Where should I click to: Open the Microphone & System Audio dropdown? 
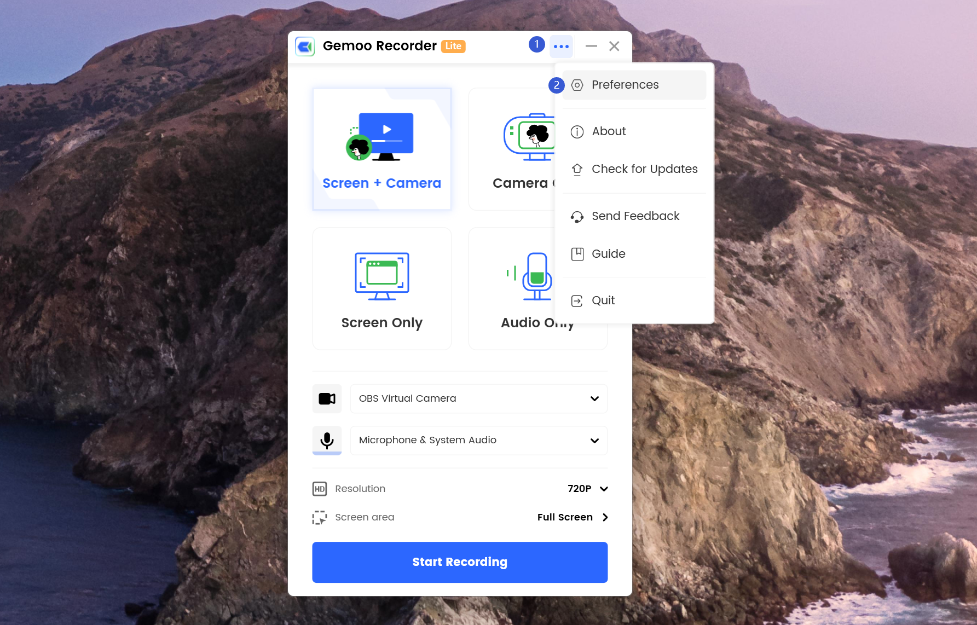[x=479, y=441]
